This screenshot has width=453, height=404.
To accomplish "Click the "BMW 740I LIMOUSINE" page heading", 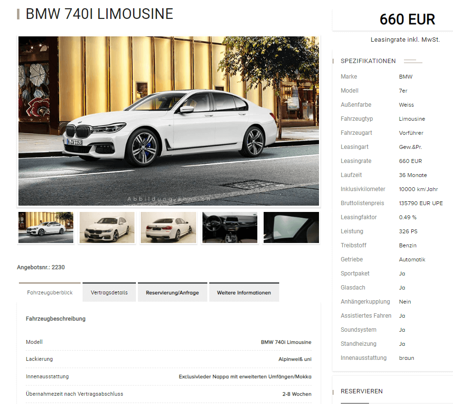I will (x=100, y=14).
